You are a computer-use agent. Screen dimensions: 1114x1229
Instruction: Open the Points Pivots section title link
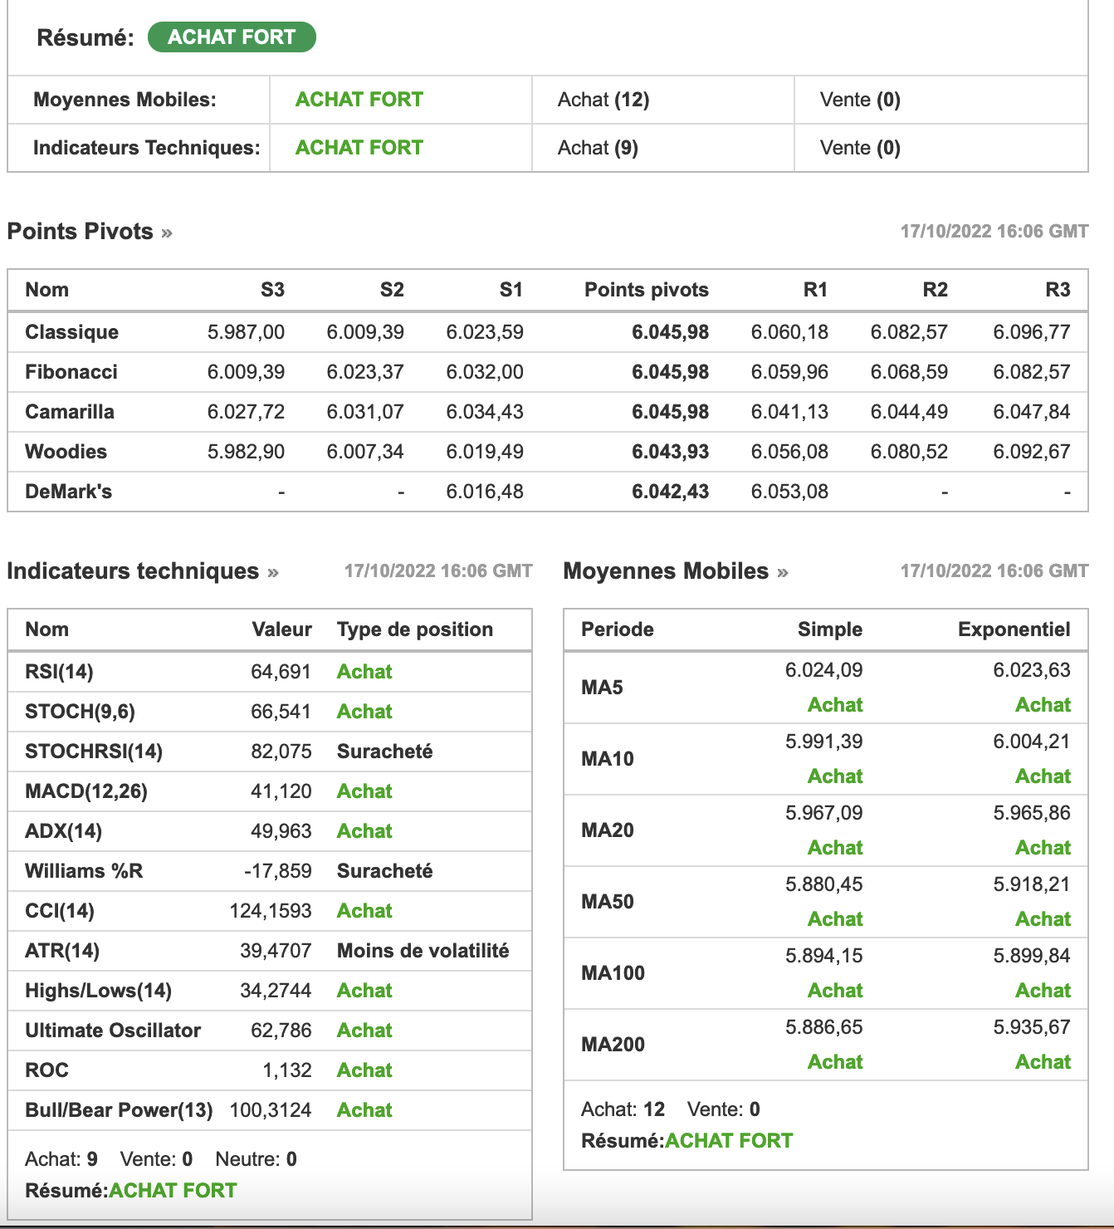tap(81, 232)
